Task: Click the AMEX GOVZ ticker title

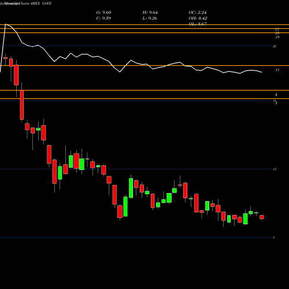Action: [x=40, y=3]
